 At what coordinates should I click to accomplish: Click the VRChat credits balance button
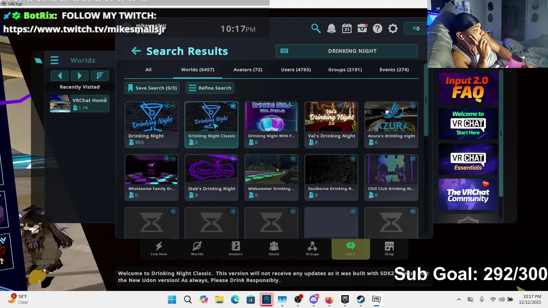click(x=416, y=29)
